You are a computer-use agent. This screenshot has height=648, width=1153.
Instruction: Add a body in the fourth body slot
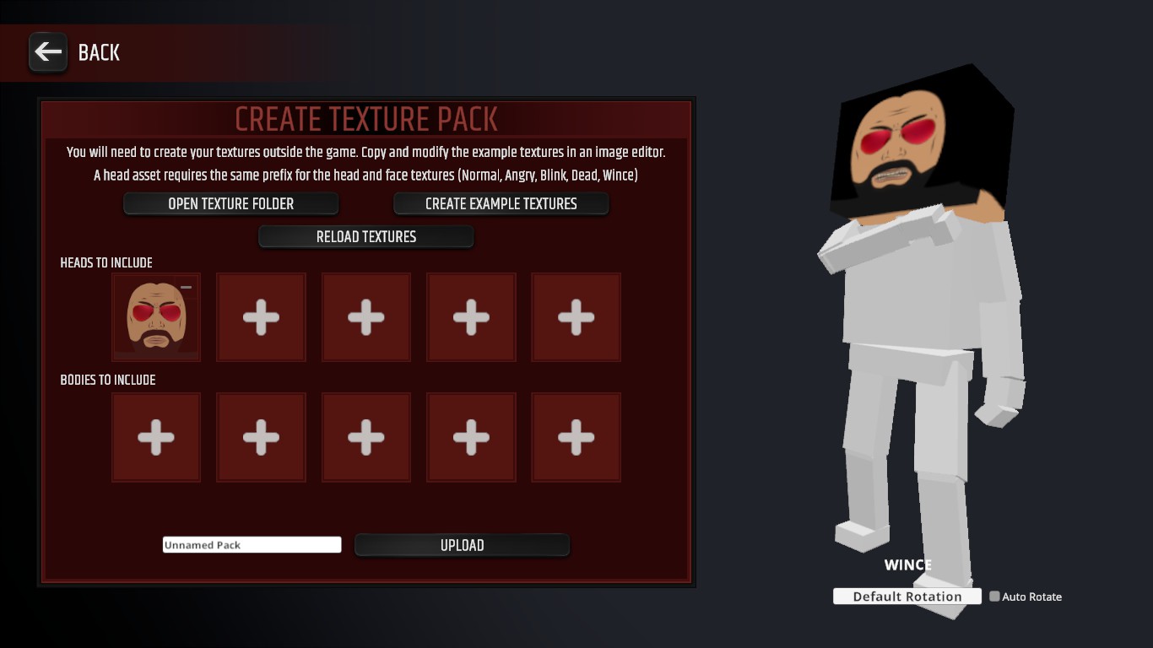pyautogui.click(x=471, y=437)
